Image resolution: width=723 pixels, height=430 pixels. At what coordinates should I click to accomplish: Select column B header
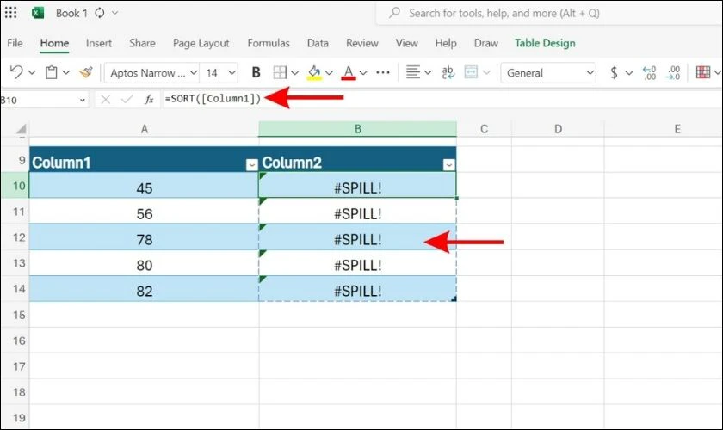358,129
